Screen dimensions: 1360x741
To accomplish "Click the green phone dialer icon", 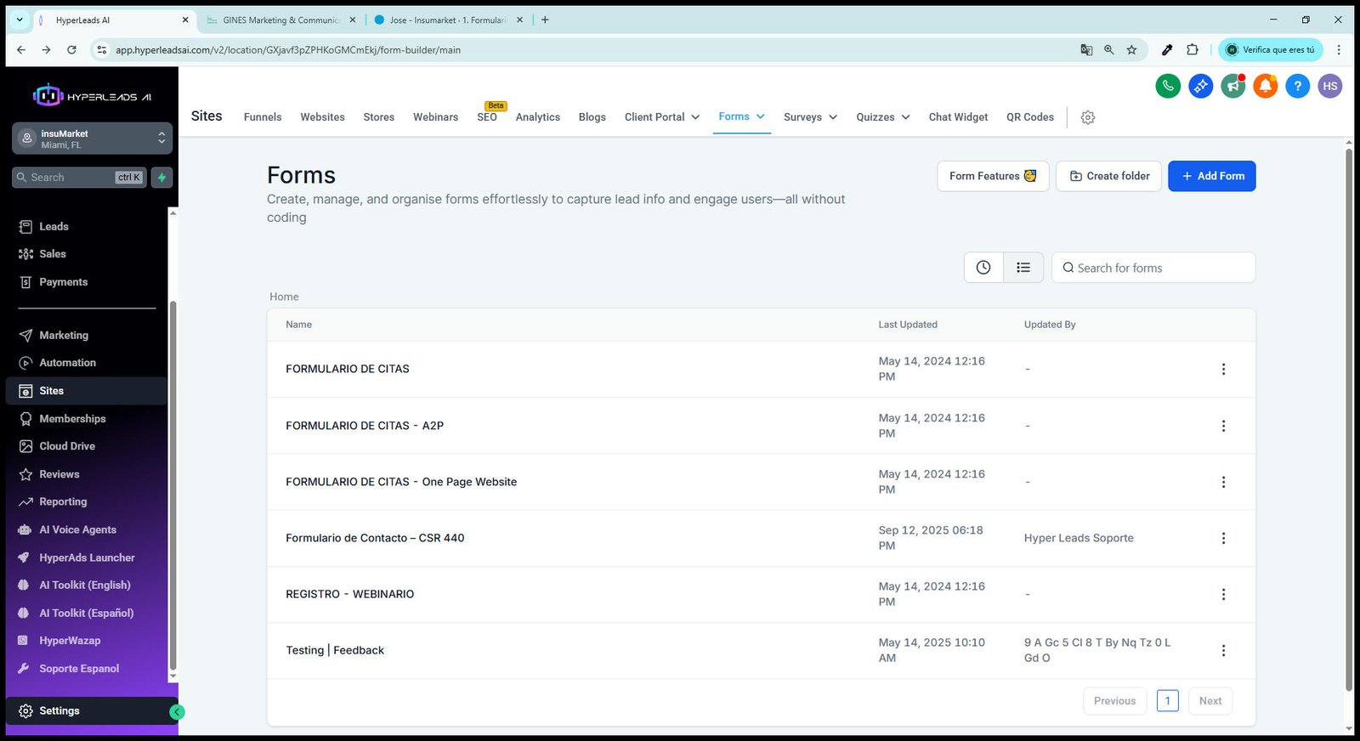I will click(x=1168, y=86).
